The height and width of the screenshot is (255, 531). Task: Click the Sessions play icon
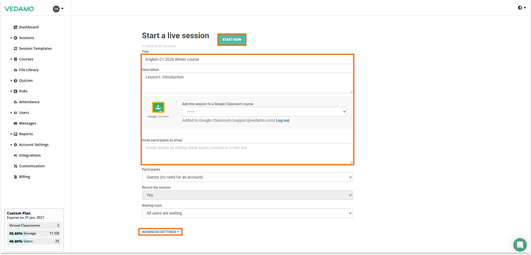(x=15, y=38)
